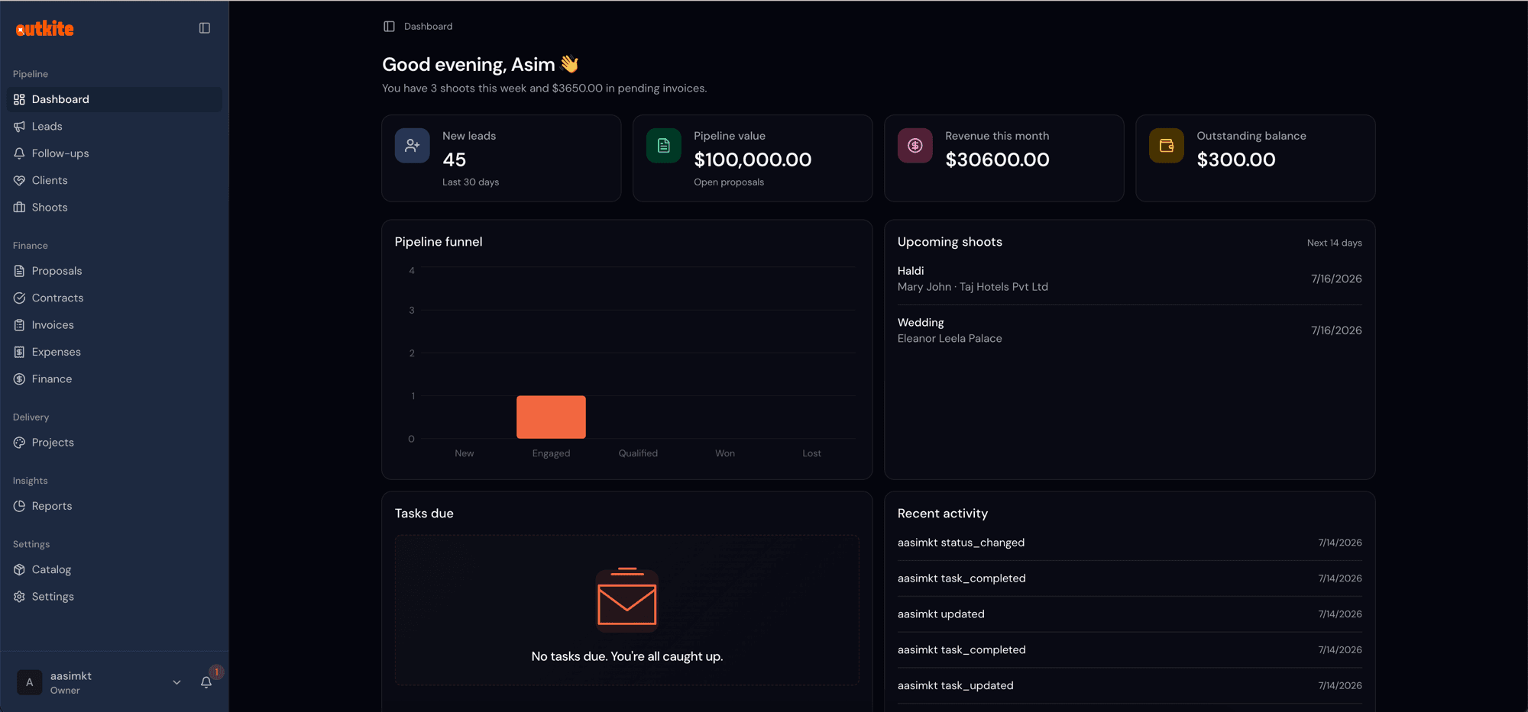Click the Dashboard grid icon in sidebar
This screenshot has height=712, width=1528.
pyautogui.click(x=19, y=99)
